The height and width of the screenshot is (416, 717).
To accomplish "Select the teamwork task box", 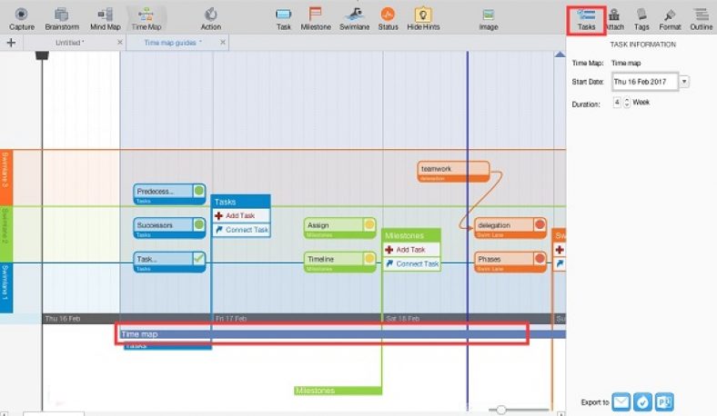I will click(x=453, y=172).
